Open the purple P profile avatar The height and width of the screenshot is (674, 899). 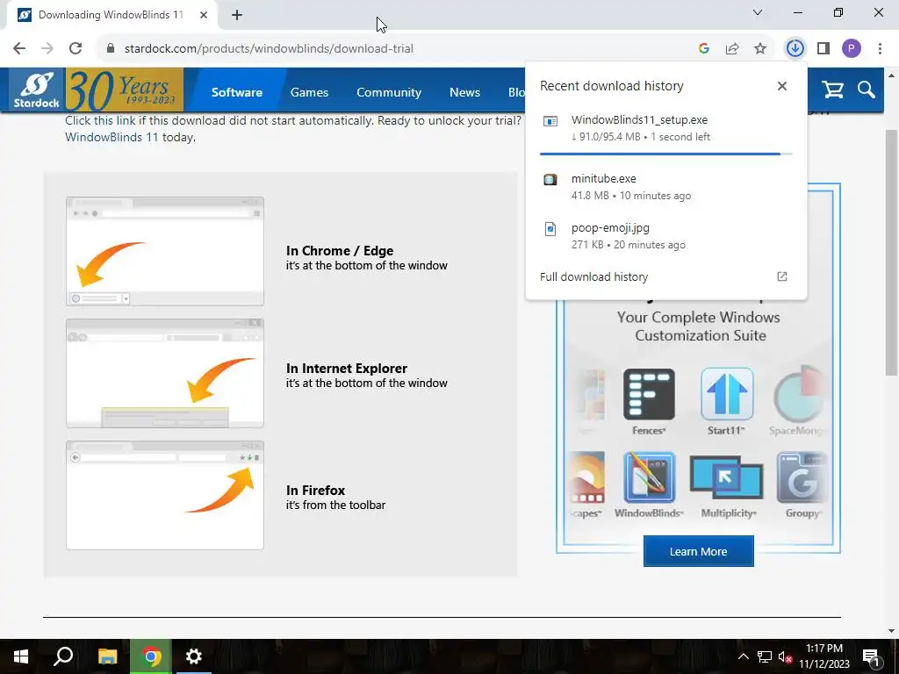click(x=852, y=49)
